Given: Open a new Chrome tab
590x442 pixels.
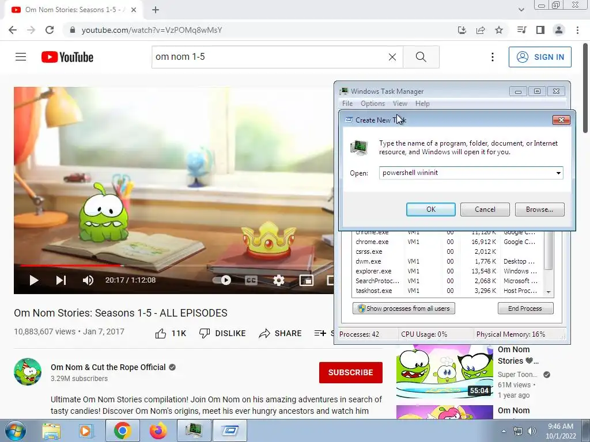Looking at the screenshot, I should click(x=156, y=10).
